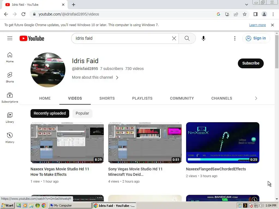
Task: Open Naxeex Vegas Movie Studio video title
Action: [x=60, y=172]
